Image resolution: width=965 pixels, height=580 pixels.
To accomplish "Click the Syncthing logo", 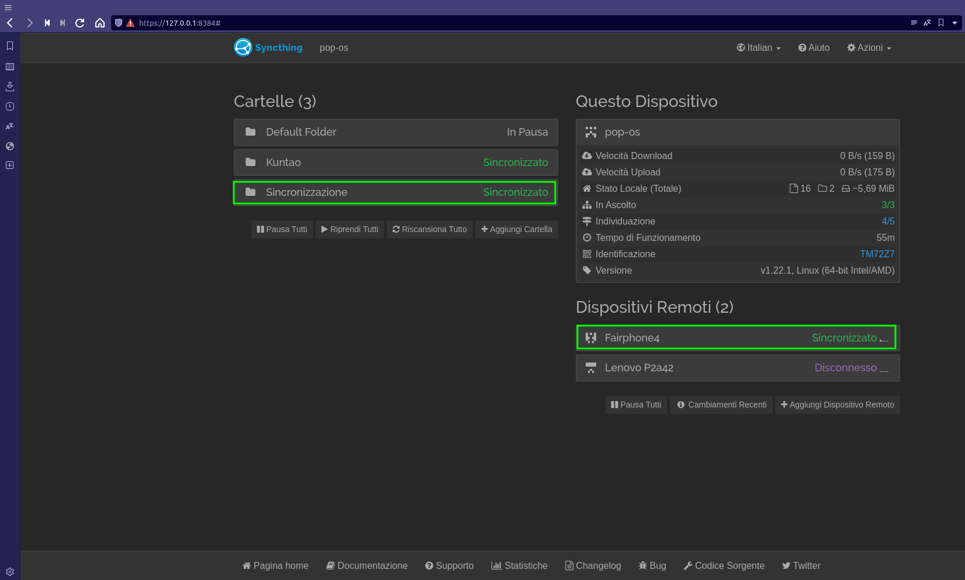I will point(268,47).
